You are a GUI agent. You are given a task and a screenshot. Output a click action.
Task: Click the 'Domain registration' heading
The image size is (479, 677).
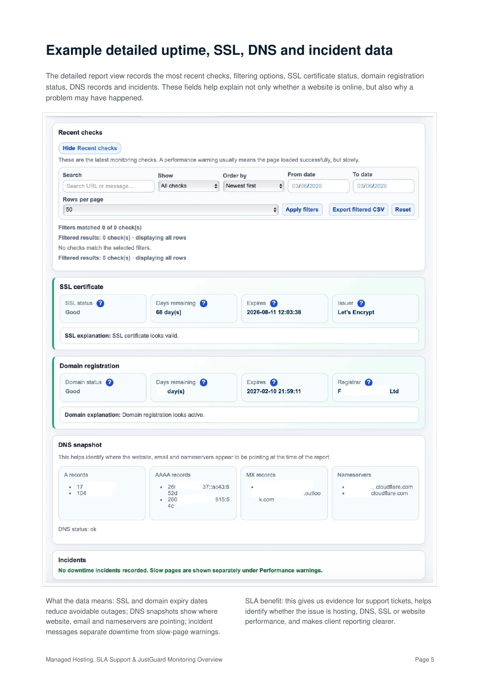click(x=90, y=366)
